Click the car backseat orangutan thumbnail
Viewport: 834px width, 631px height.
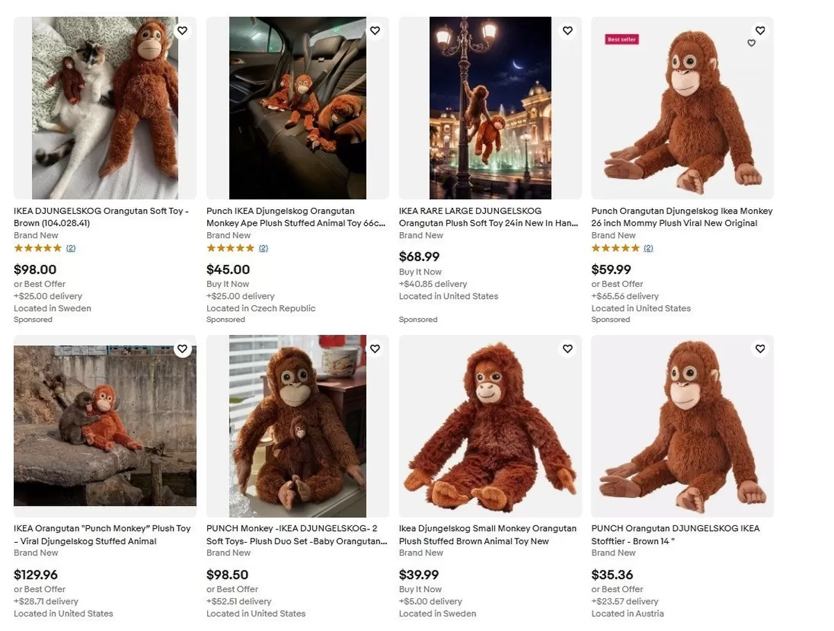(297, 106)
